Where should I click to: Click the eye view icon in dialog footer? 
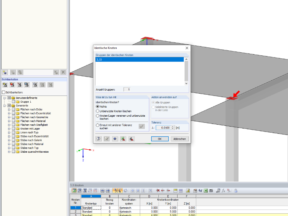pyautogui.click(x=115, y=139)
